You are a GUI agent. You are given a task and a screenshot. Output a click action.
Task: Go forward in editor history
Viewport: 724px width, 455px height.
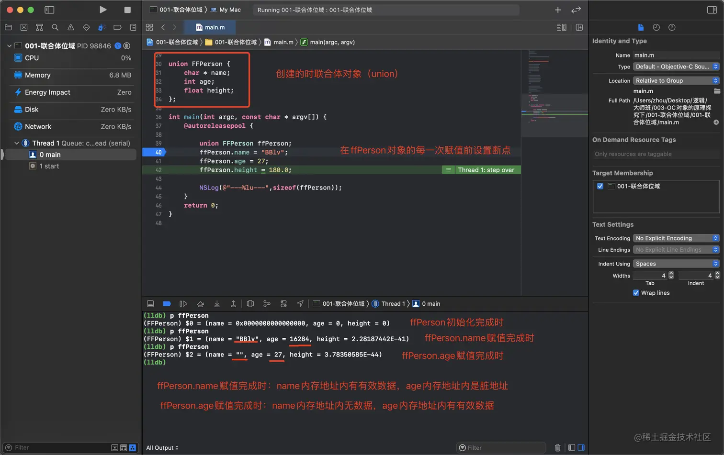pos(174,27)
